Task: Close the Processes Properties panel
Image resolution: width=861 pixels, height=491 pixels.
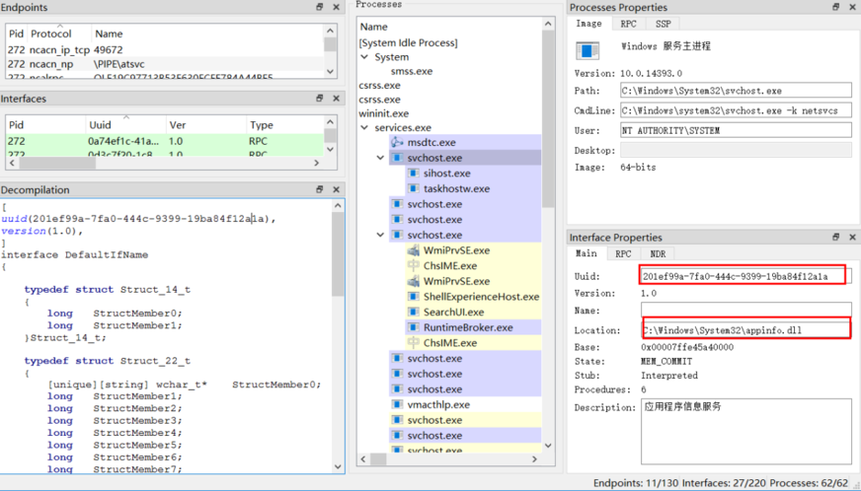Action: tap(852, 7)
